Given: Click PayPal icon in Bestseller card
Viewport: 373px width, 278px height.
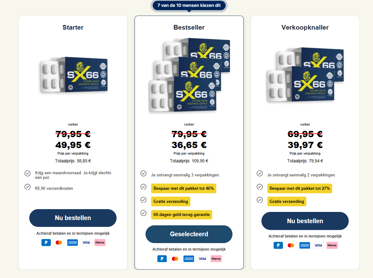Looking at the screenshot, I should click(x=162, y=259).
